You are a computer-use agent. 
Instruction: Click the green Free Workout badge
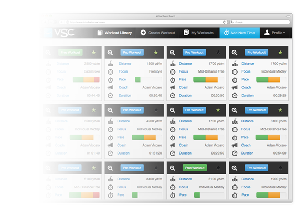195,168
